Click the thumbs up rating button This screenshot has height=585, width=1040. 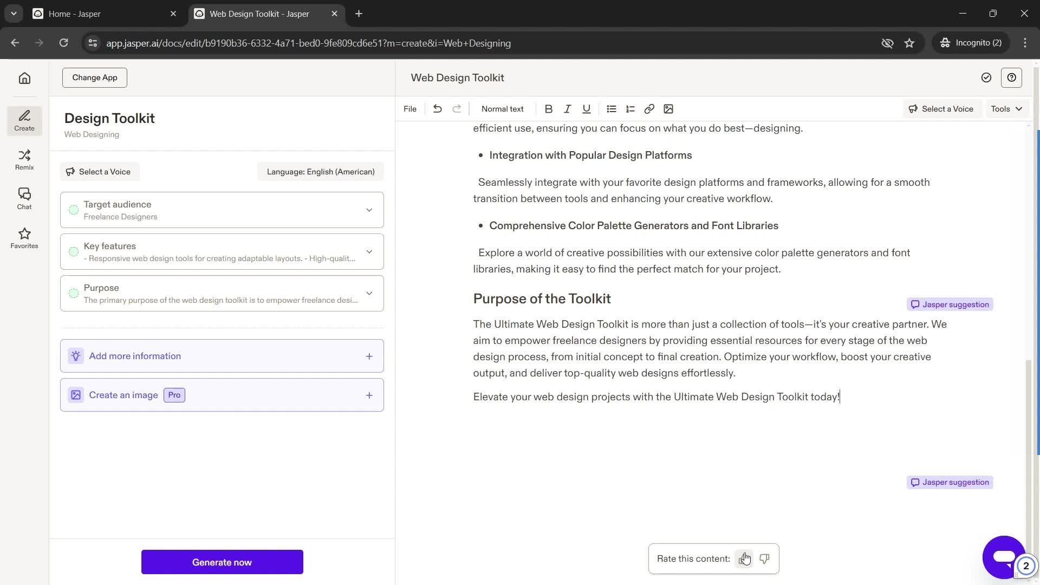(x=744, y=558)
